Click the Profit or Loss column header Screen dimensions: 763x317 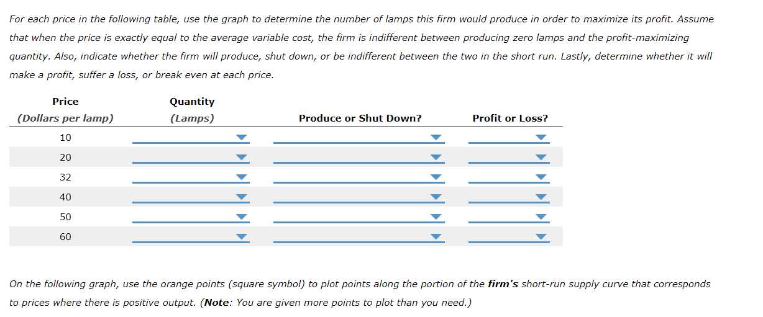click(510, 118)
